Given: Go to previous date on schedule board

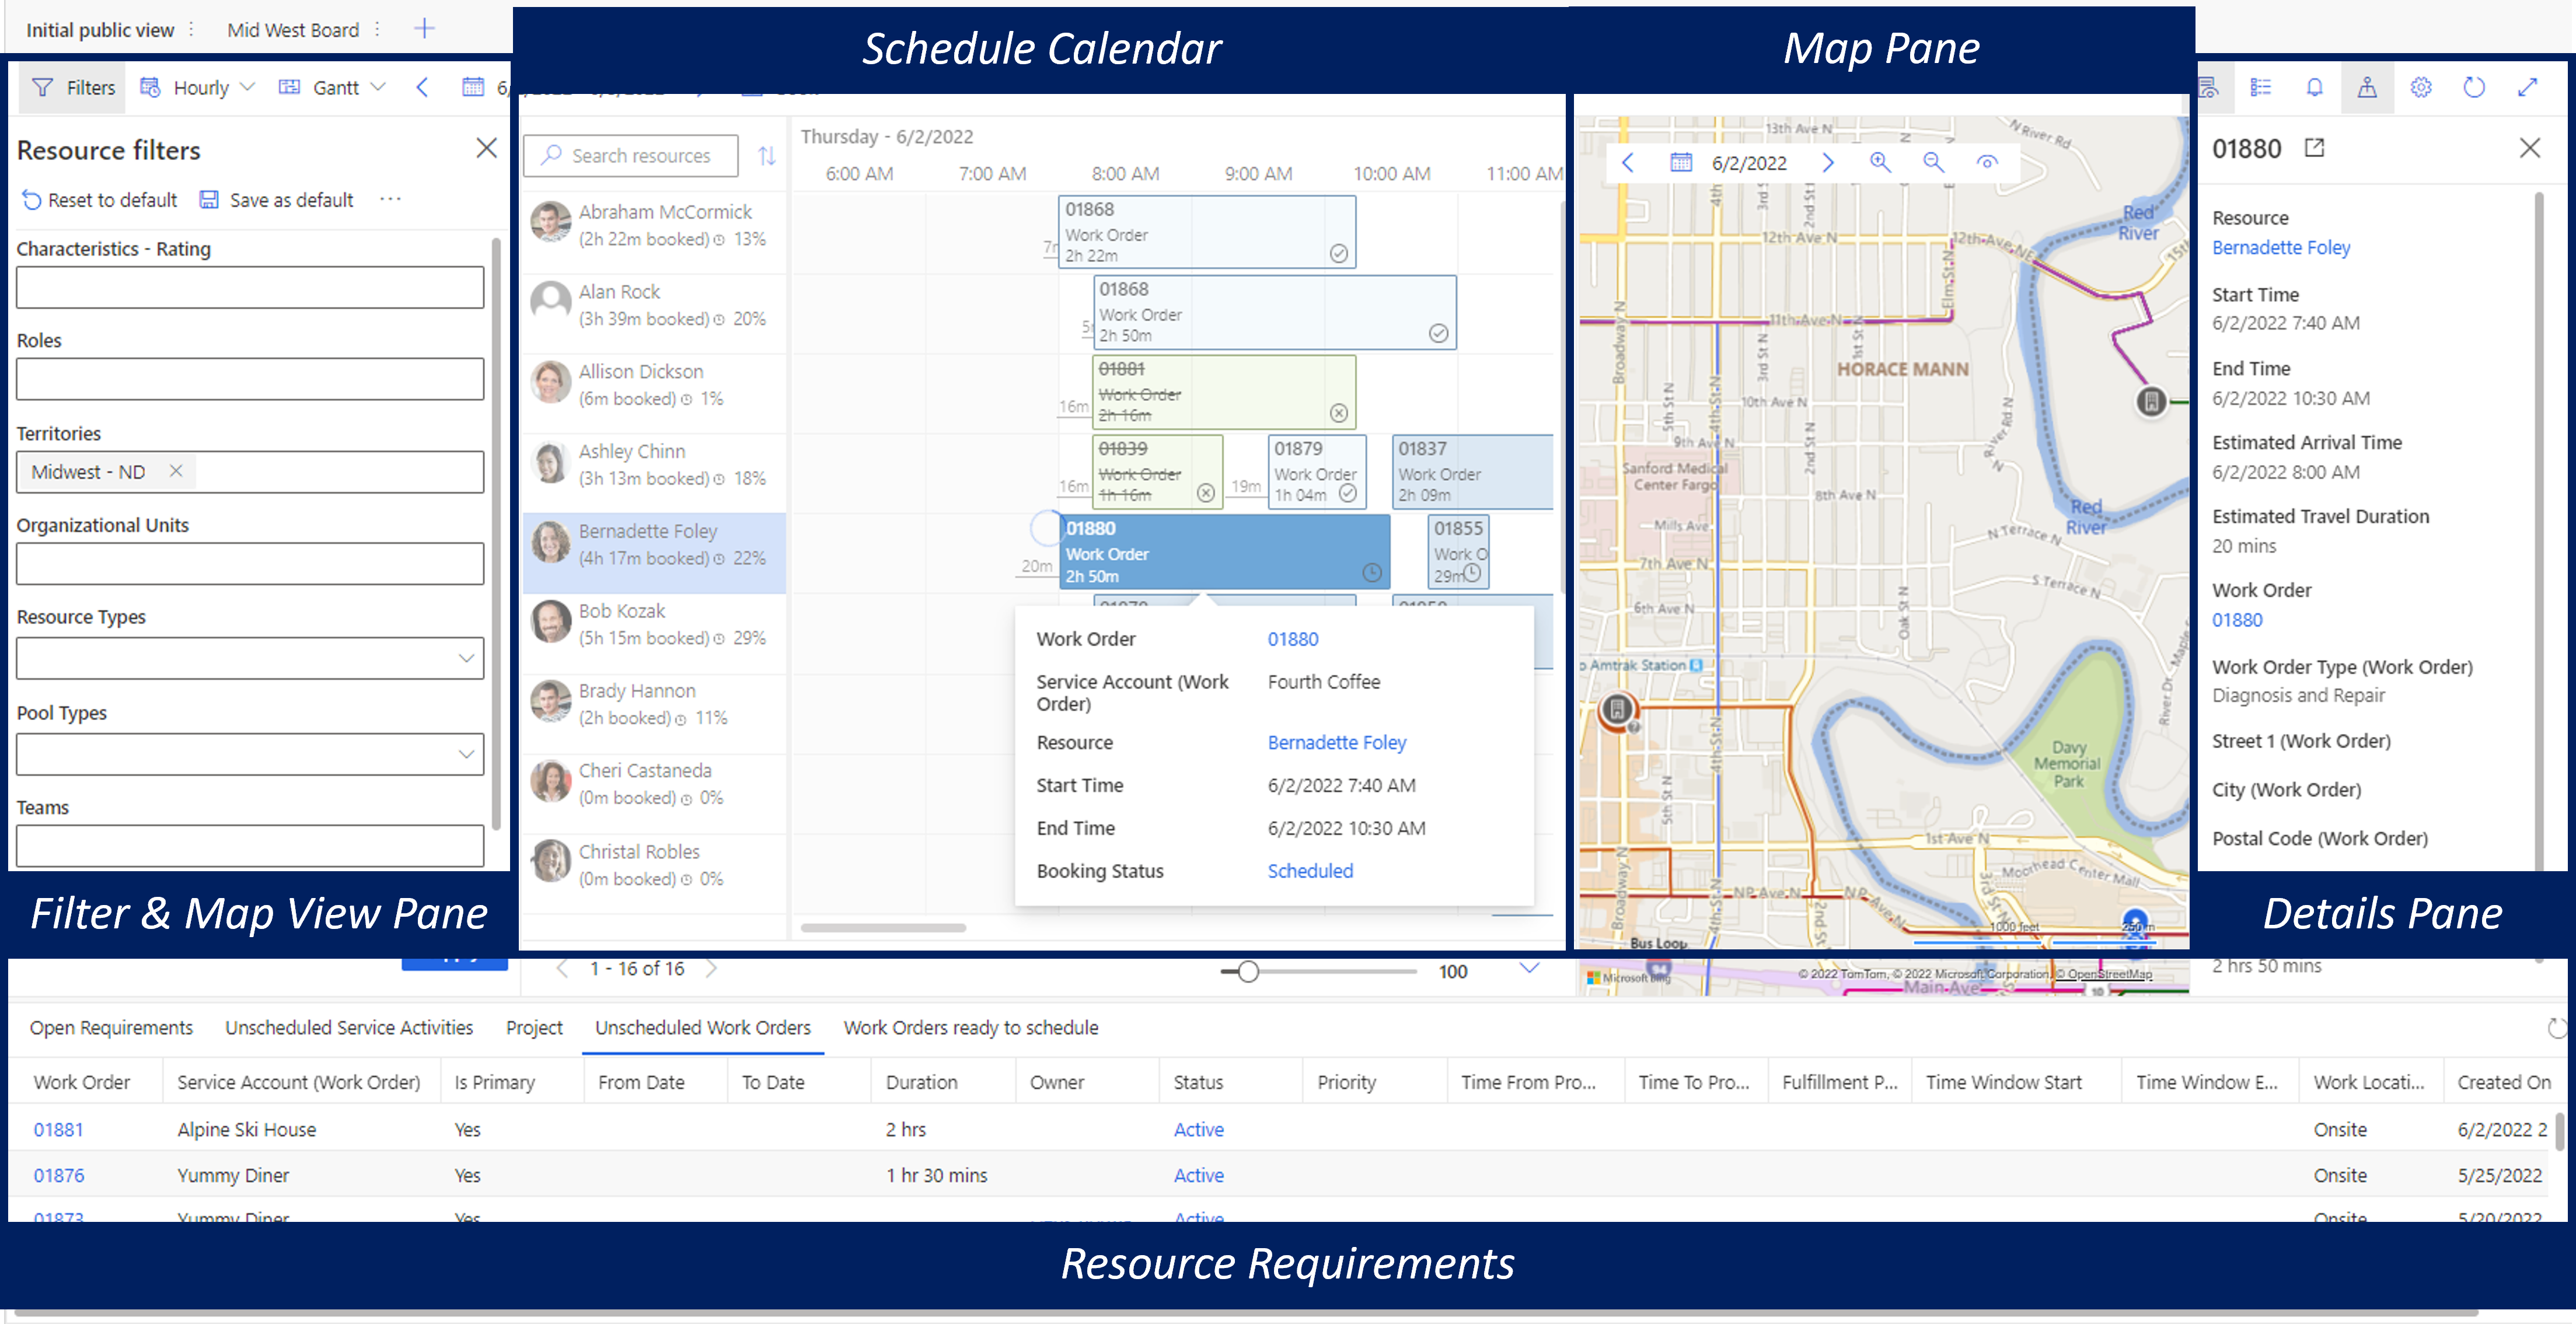Looking at the screenshot, I should click(x=422, y=88).
